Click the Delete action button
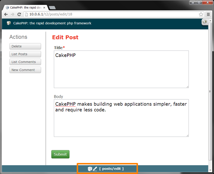The width and height of the screenshot is (214, 174). coord(25,46)
